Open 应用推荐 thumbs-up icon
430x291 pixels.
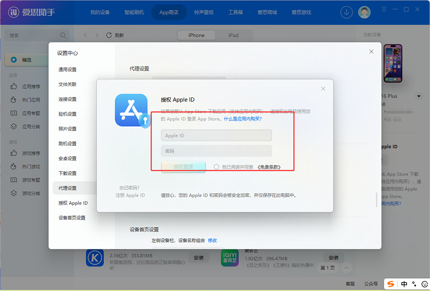click(x=14, y=86)
